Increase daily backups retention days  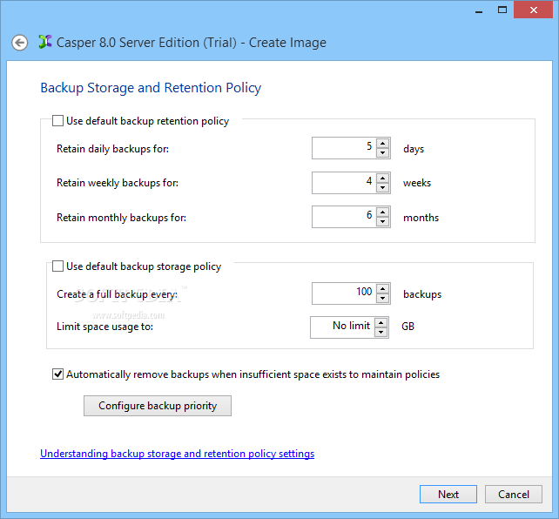tap(382, 144)
